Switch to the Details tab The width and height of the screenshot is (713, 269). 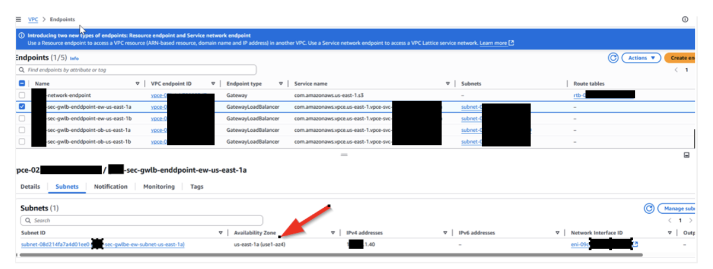(x=30, y=186)
